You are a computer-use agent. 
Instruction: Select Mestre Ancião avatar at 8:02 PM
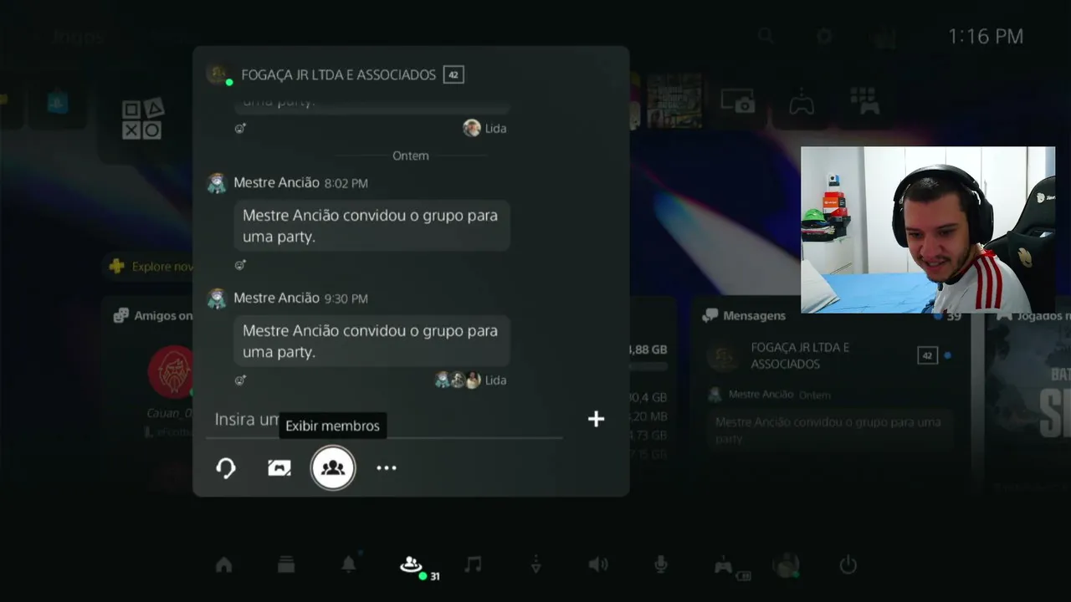point(217,183)
